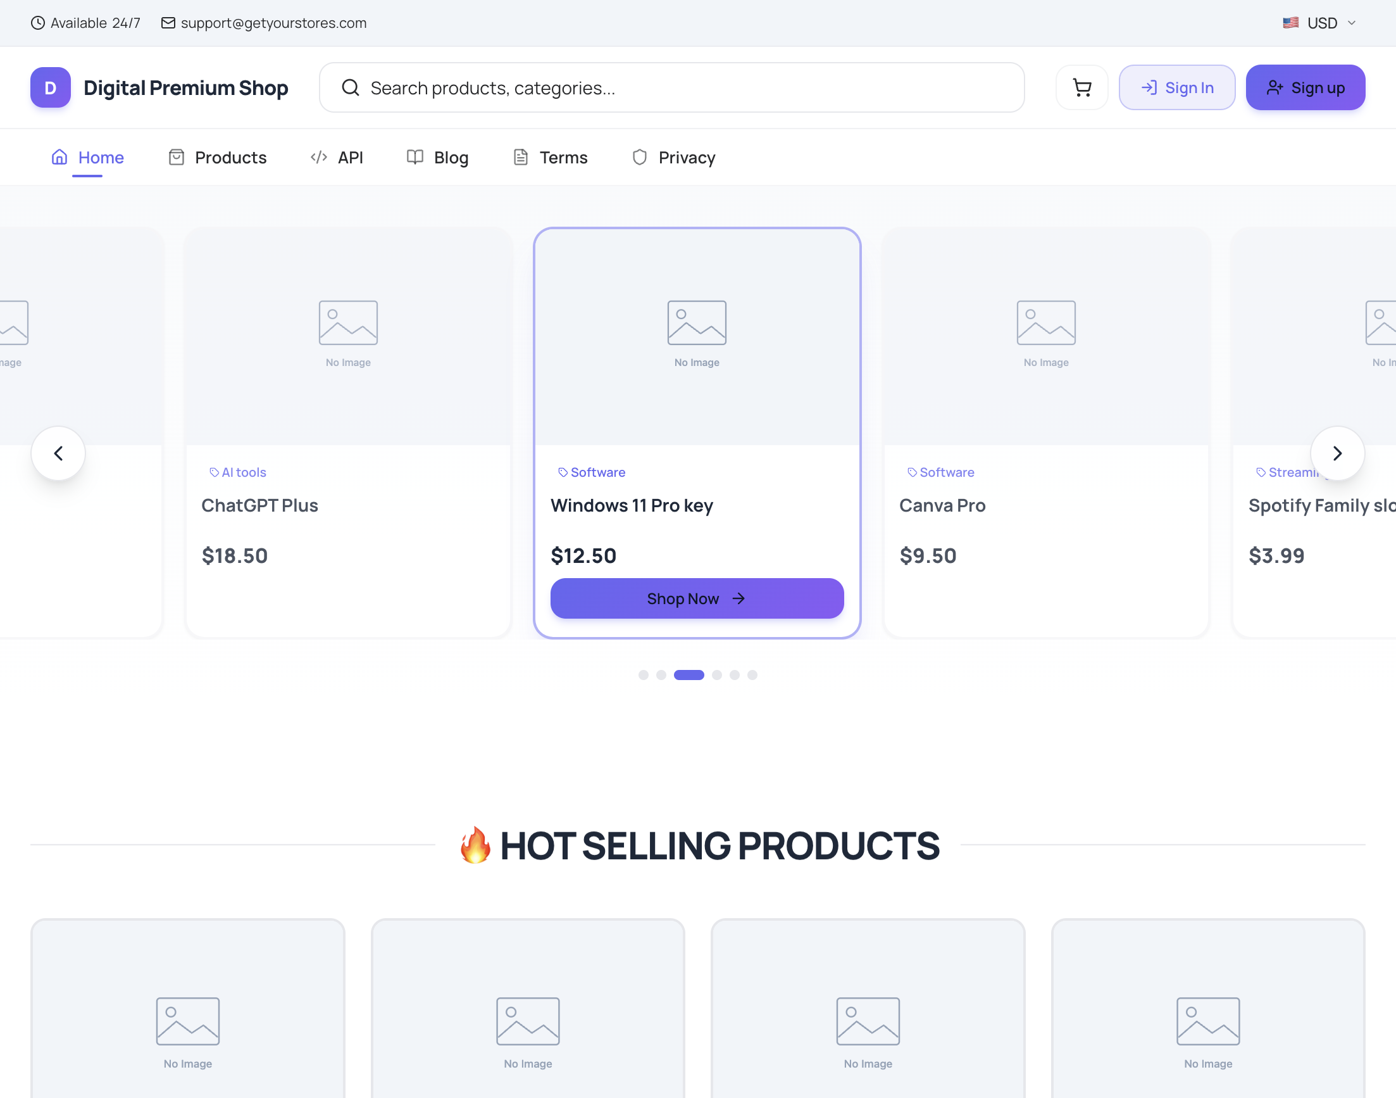Click the $3.99 price
The height and width of the screenshot is (1098, 1396).
(1276, 556)
